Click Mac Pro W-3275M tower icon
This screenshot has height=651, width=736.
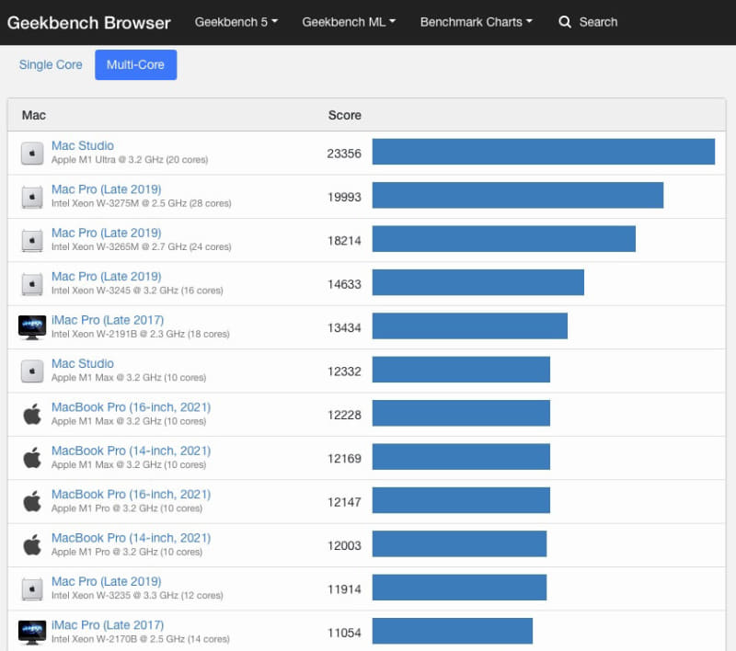[32, 197]
